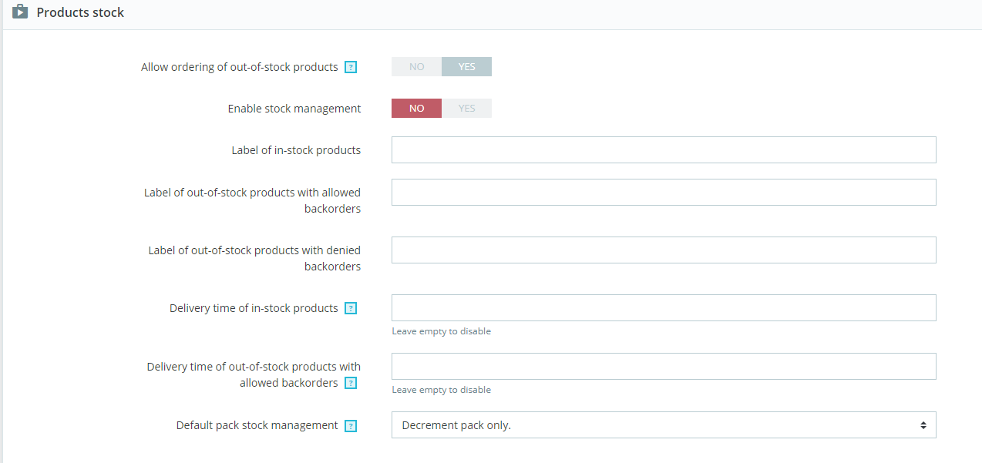Viewport: 982px width, 463px height.
Task: Click help icon beside in-stock delivery time
Action: 351,308
